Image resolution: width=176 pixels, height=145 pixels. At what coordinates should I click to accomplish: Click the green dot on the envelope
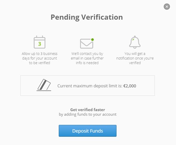tap(92, 40)
